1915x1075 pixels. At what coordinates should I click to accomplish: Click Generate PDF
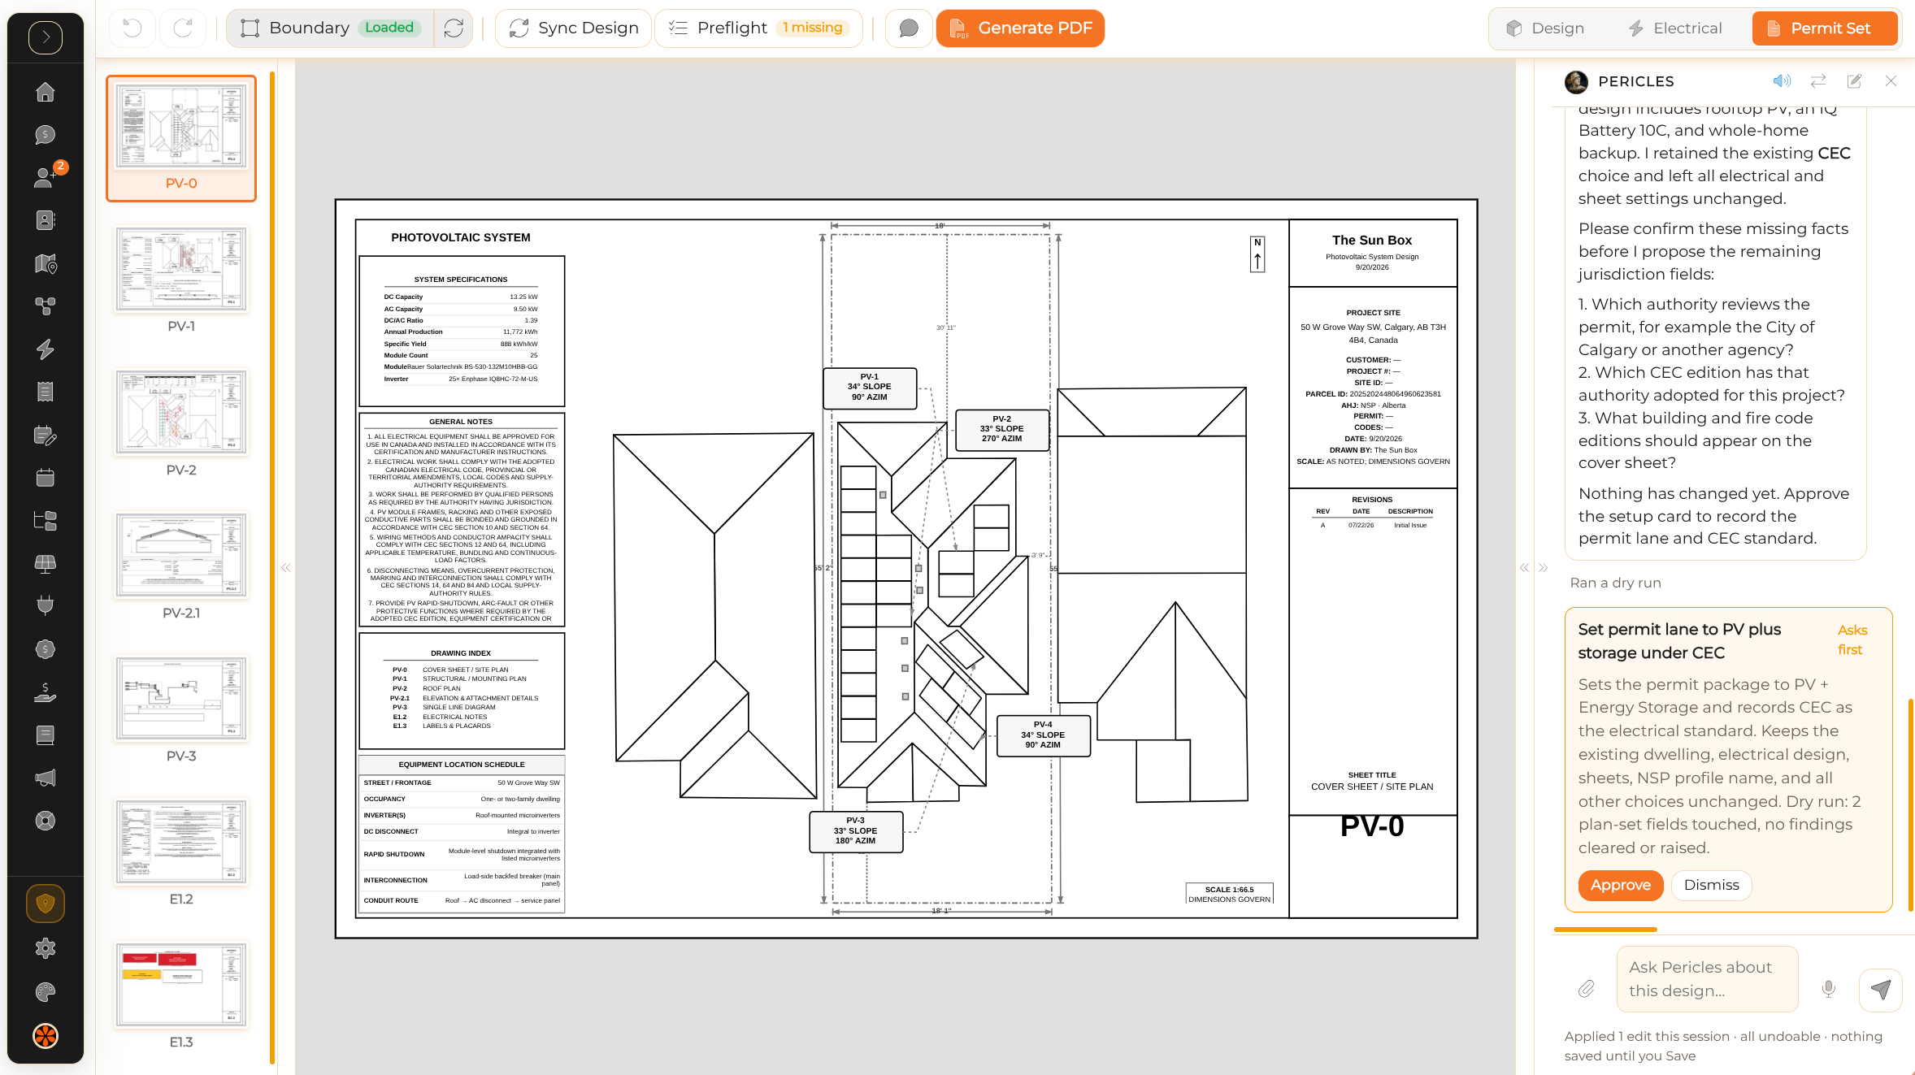point(1020,28)
